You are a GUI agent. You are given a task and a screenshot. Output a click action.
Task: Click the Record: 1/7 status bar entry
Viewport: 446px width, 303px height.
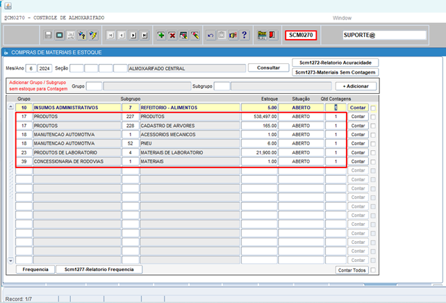pos(19,299)
